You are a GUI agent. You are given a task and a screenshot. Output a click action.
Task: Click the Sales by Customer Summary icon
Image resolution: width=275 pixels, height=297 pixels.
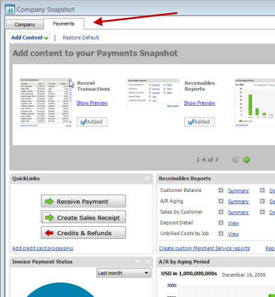pyautogui.click(x=221, y=212)
